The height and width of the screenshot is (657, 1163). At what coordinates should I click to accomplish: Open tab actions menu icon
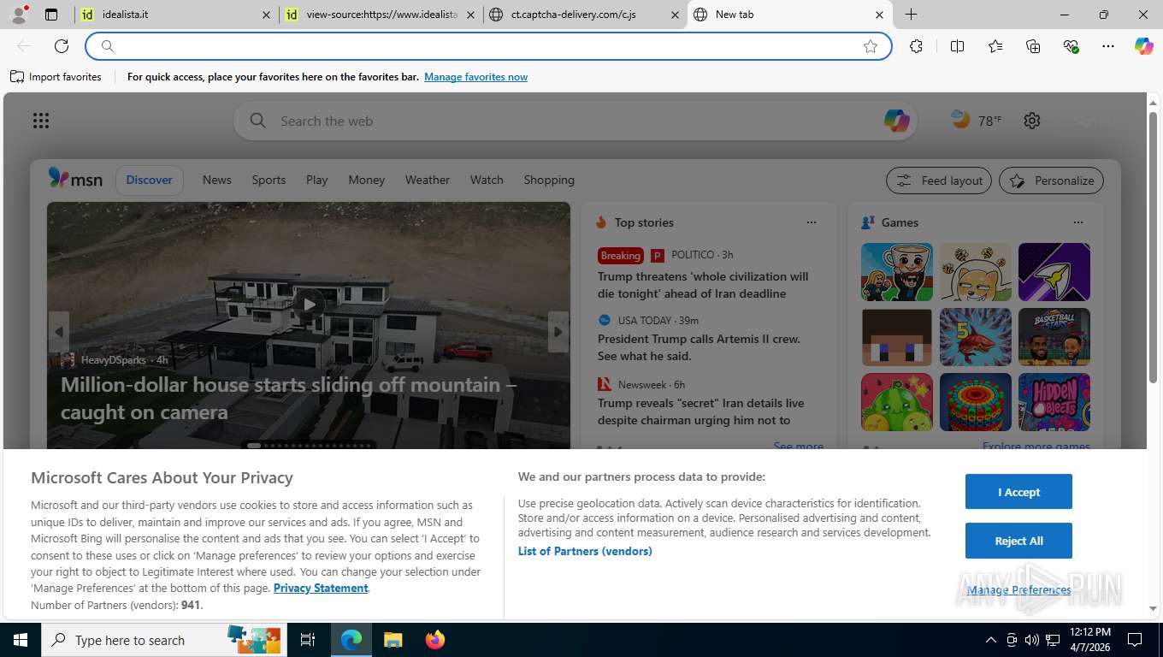pyautogui.click(x=51, y=15)
